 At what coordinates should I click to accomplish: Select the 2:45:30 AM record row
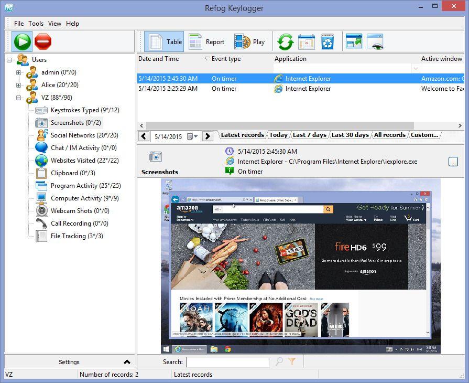pyautogui.click(x=301, y=79)
